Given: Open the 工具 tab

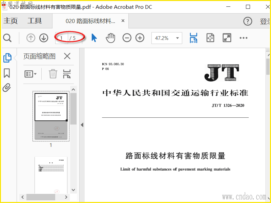Looking at the screenshot, I should coord(35,21).
